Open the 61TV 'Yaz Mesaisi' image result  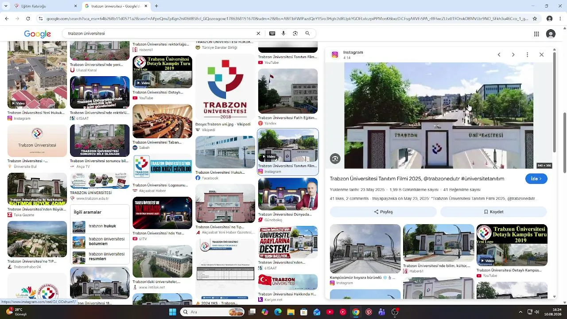[x=162, y=213]
